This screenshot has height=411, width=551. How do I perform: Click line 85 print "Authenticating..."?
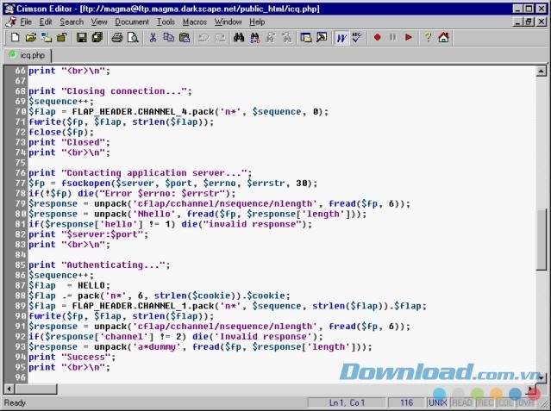[99, 265]
